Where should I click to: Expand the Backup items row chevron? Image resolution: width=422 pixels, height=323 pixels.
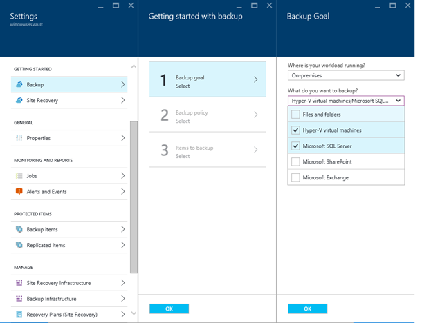122,229
